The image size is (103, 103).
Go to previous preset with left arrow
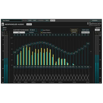pyautogui.click(x=24, y=20)
